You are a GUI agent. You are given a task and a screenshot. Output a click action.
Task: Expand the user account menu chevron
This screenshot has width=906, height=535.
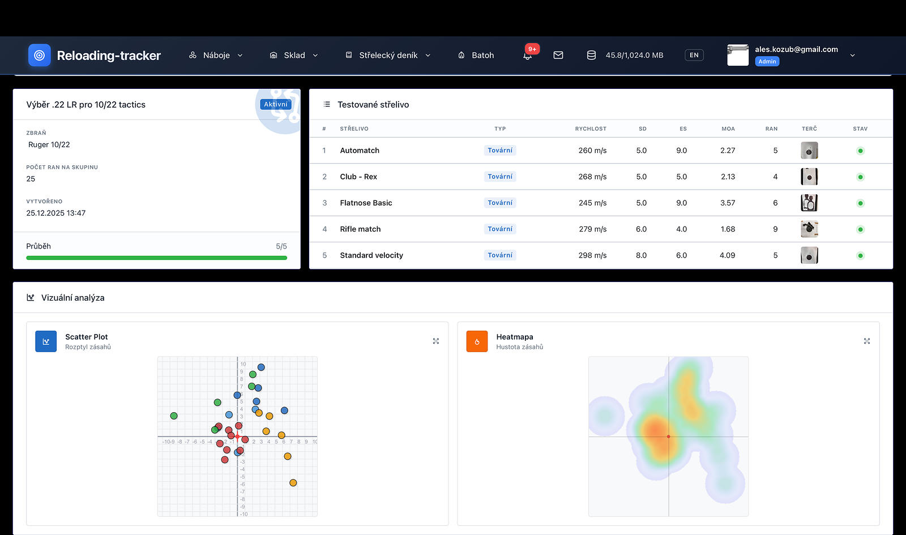pos(852,55)
